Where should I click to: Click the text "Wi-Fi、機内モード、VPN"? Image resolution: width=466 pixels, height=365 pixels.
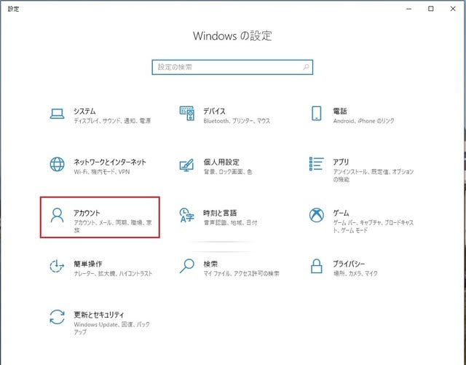pos(102,172)
